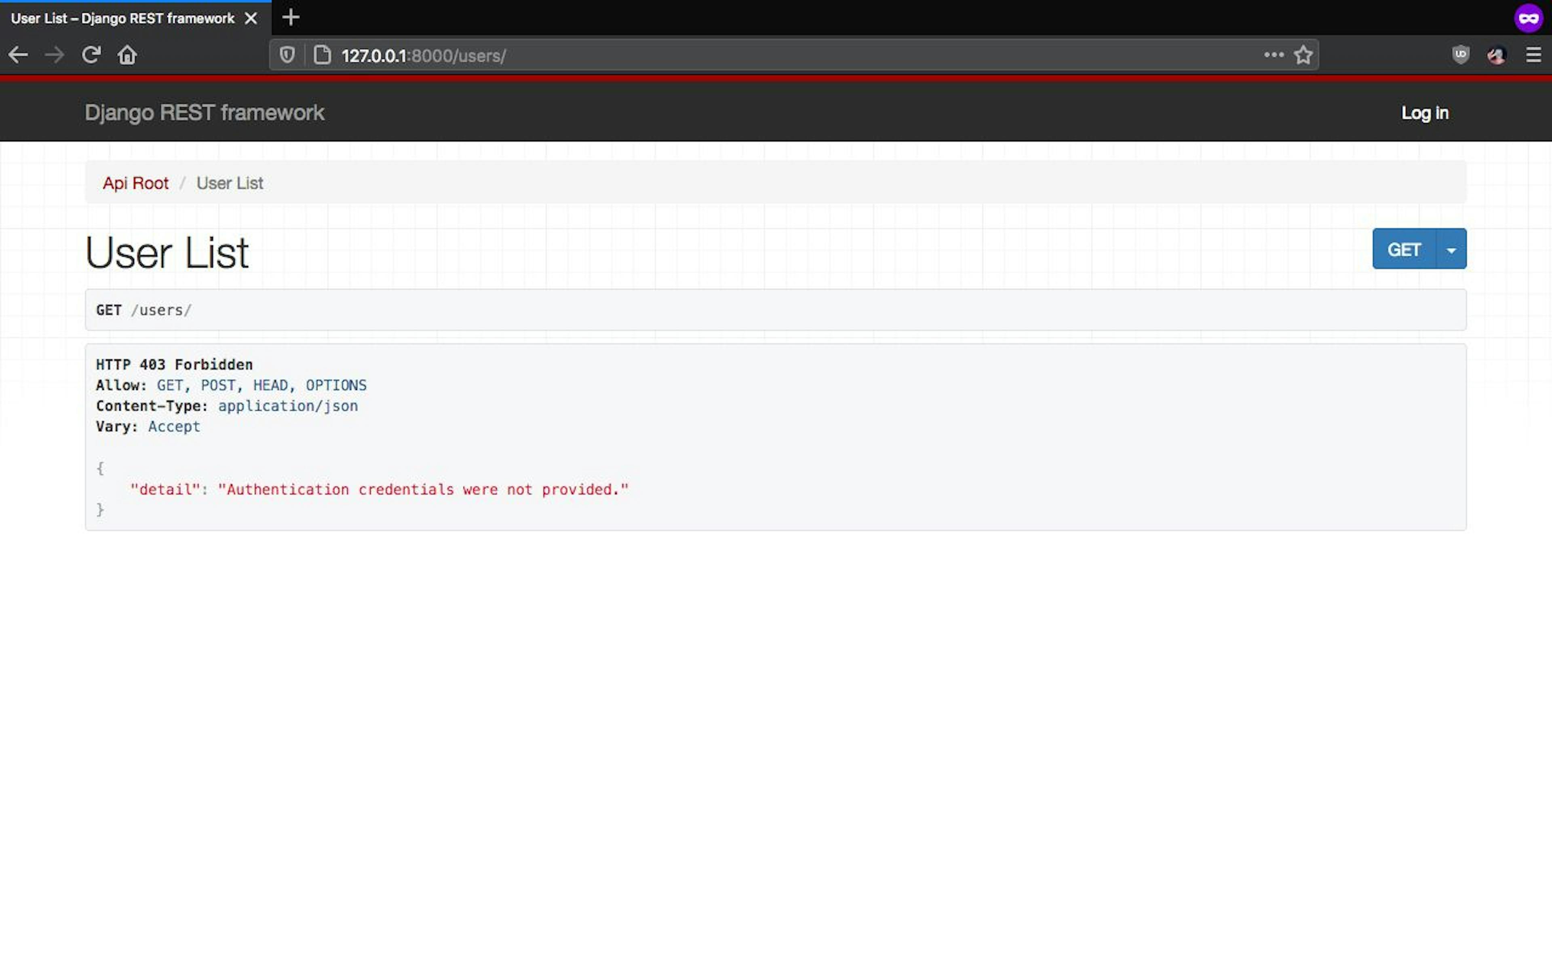Click Content-Type application/json header

(227, 405)
